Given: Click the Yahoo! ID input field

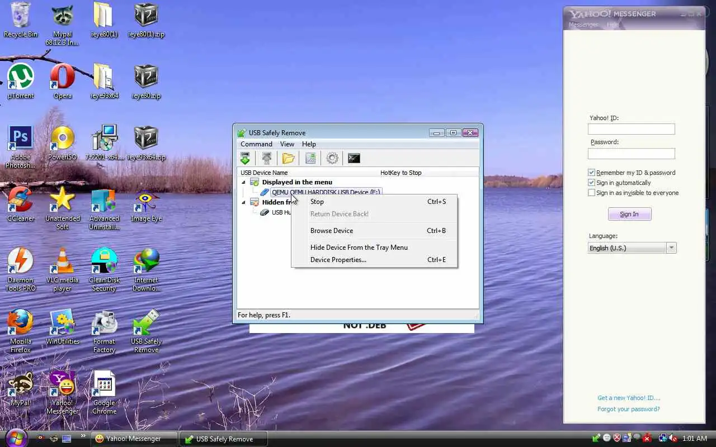Looking at the screenshot, I should [x=632, y=129].
